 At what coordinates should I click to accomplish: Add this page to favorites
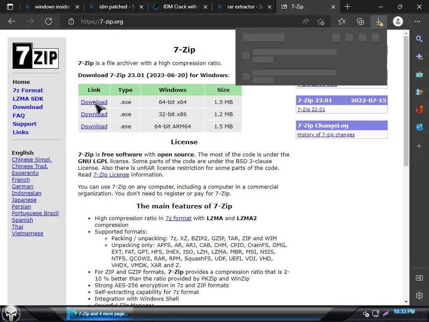[320, 21]
